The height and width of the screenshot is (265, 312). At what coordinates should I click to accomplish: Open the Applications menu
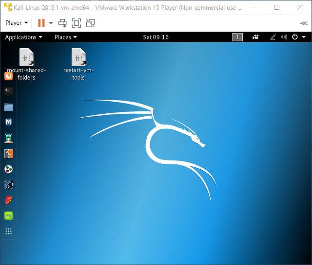24,37
